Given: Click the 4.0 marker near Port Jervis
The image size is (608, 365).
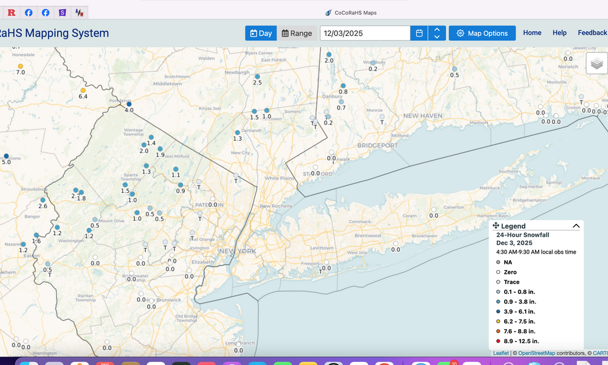Looking at the screenshot, I should pos(129,104).
